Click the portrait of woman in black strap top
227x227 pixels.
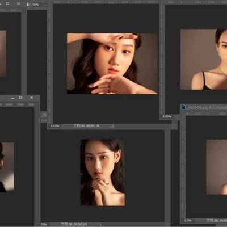204,59
